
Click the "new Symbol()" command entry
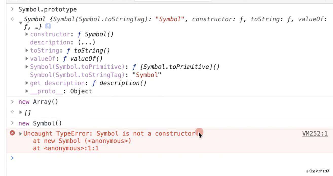pyautogui.click(x=40, y=124)
